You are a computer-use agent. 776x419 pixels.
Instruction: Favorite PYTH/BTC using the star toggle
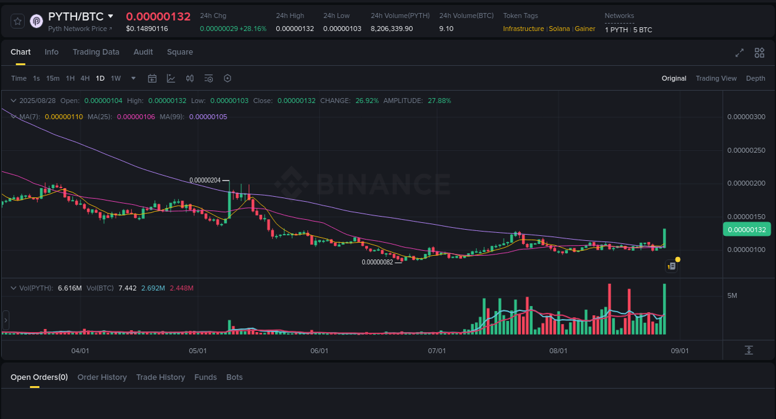coord(17,20)
